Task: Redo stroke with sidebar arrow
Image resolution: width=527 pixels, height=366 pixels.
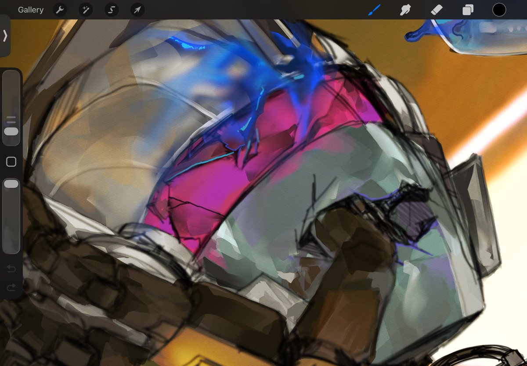Action: 11,287
